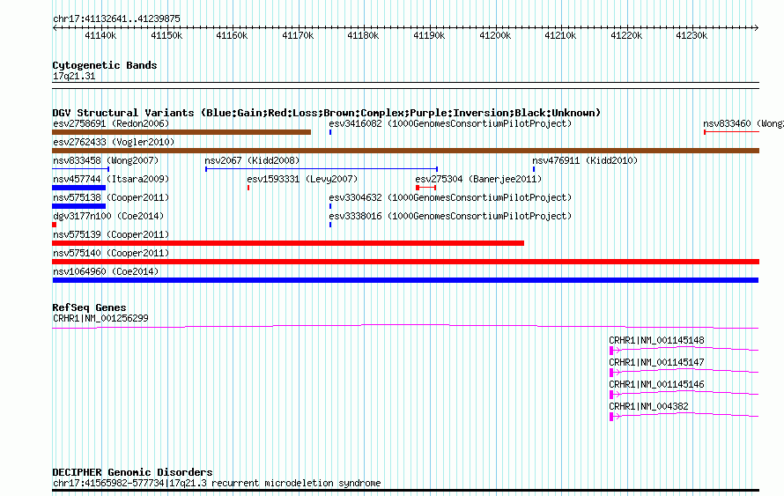Viewport: 784px width, 496px height.
Task: Select the red nsv575140 full-width loss bar
Action: (405, 262)
